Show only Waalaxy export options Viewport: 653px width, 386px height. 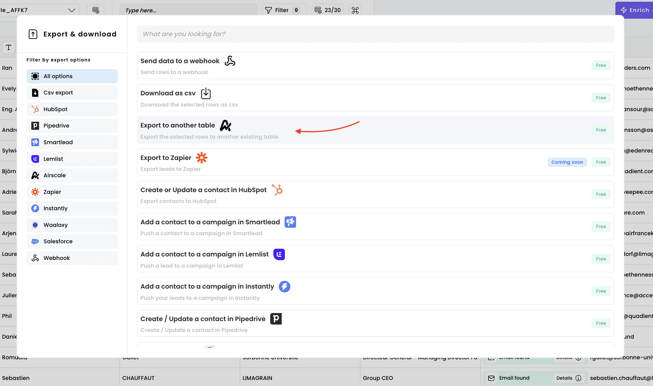[72, 225]
